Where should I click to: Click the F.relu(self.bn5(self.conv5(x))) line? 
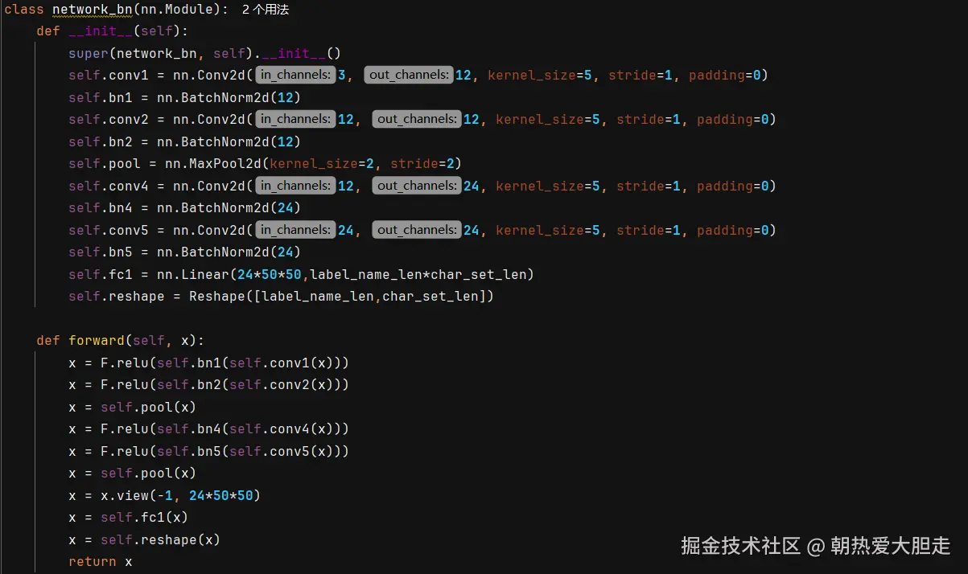pos(209,451)
